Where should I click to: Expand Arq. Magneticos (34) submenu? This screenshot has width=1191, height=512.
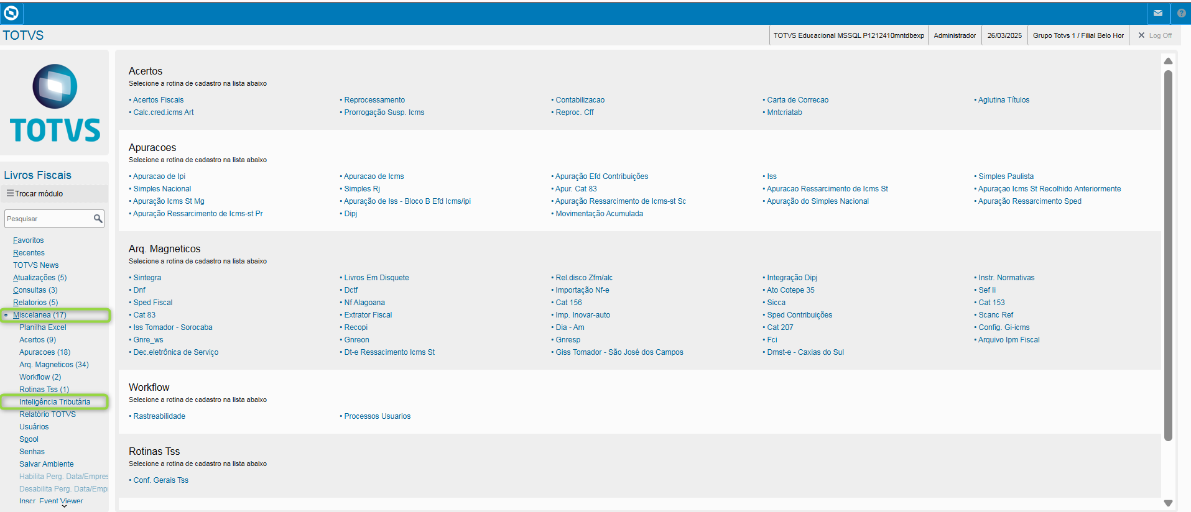coord(54,365)
